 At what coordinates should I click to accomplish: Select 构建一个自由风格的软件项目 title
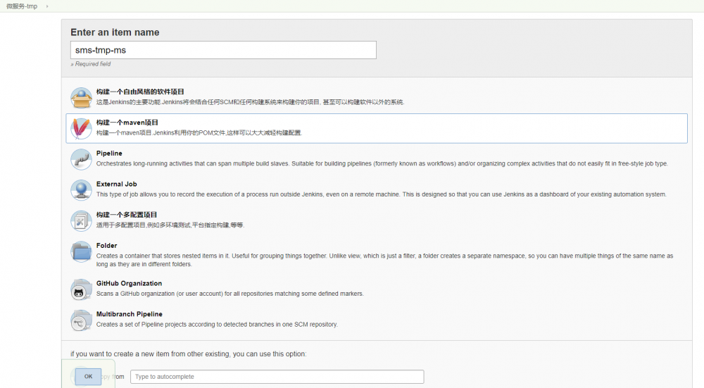(140, 92)
